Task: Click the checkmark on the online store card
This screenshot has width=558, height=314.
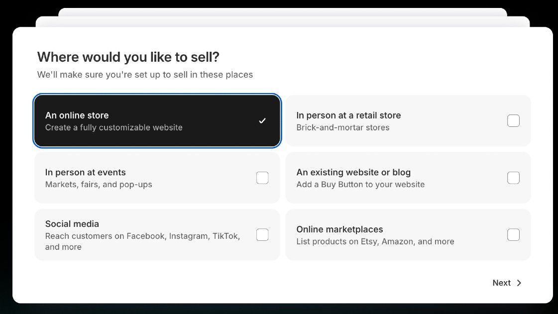Action: 262,120
